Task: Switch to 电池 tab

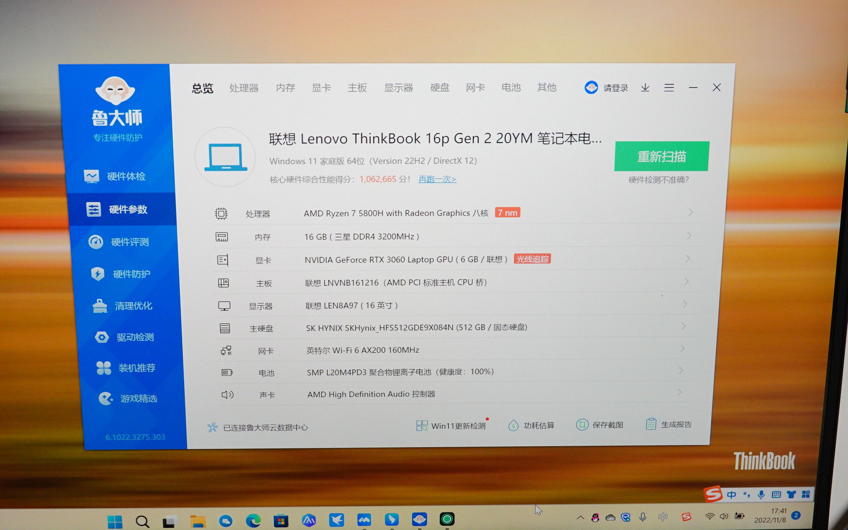Action: click(511, 87)
